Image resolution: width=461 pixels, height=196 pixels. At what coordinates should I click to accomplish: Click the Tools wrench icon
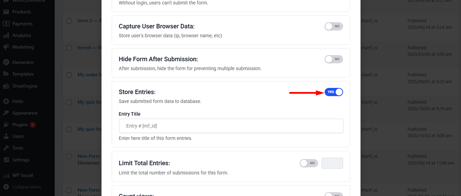(x=6, y=148)
